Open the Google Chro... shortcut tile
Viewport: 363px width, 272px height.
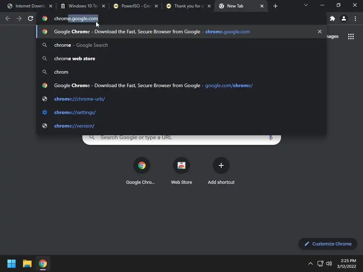pyautogui.click(x=142, y=171)
